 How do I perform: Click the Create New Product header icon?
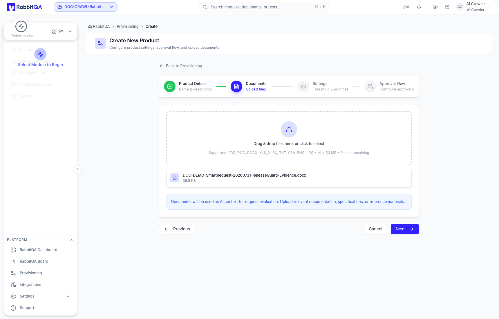click(100, 43)
